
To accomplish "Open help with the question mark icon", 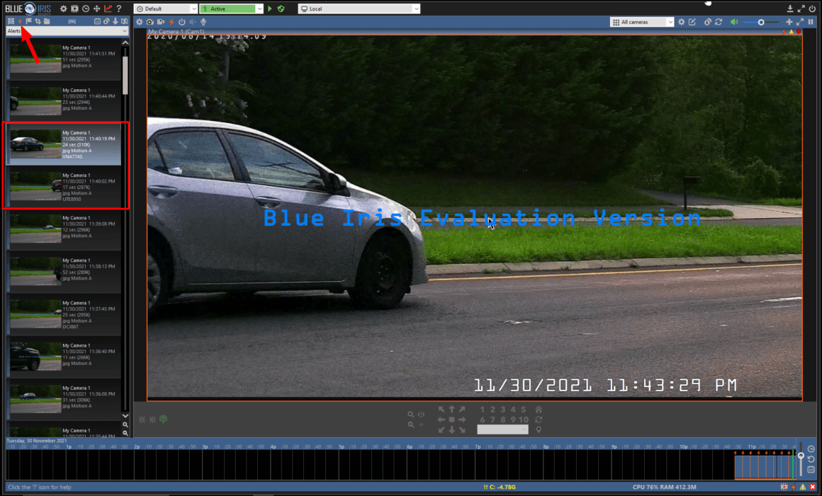I will point(119,9).
